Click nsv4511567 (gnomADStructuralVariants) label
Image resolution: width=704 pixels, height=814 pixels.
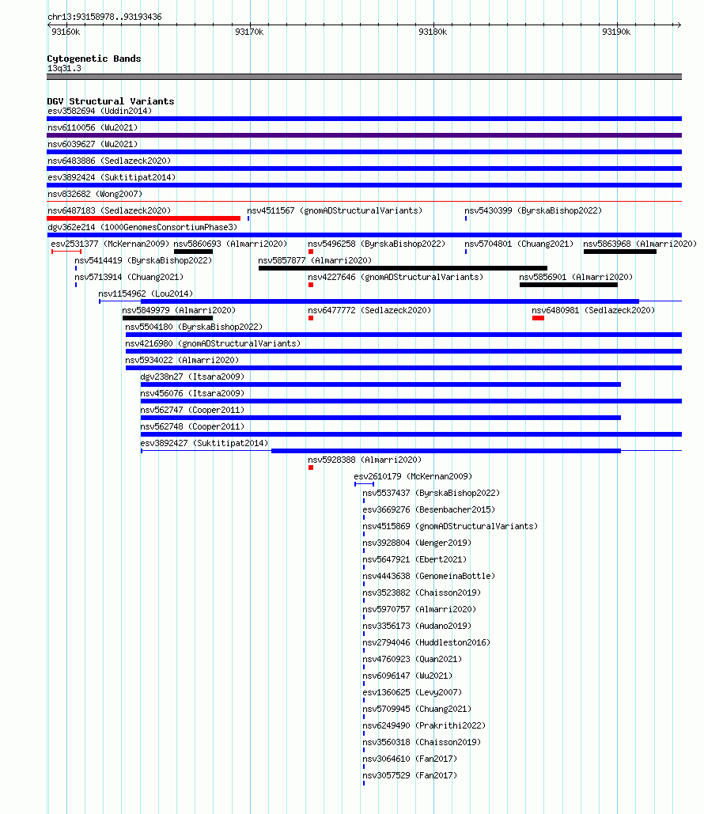point(335,210)
